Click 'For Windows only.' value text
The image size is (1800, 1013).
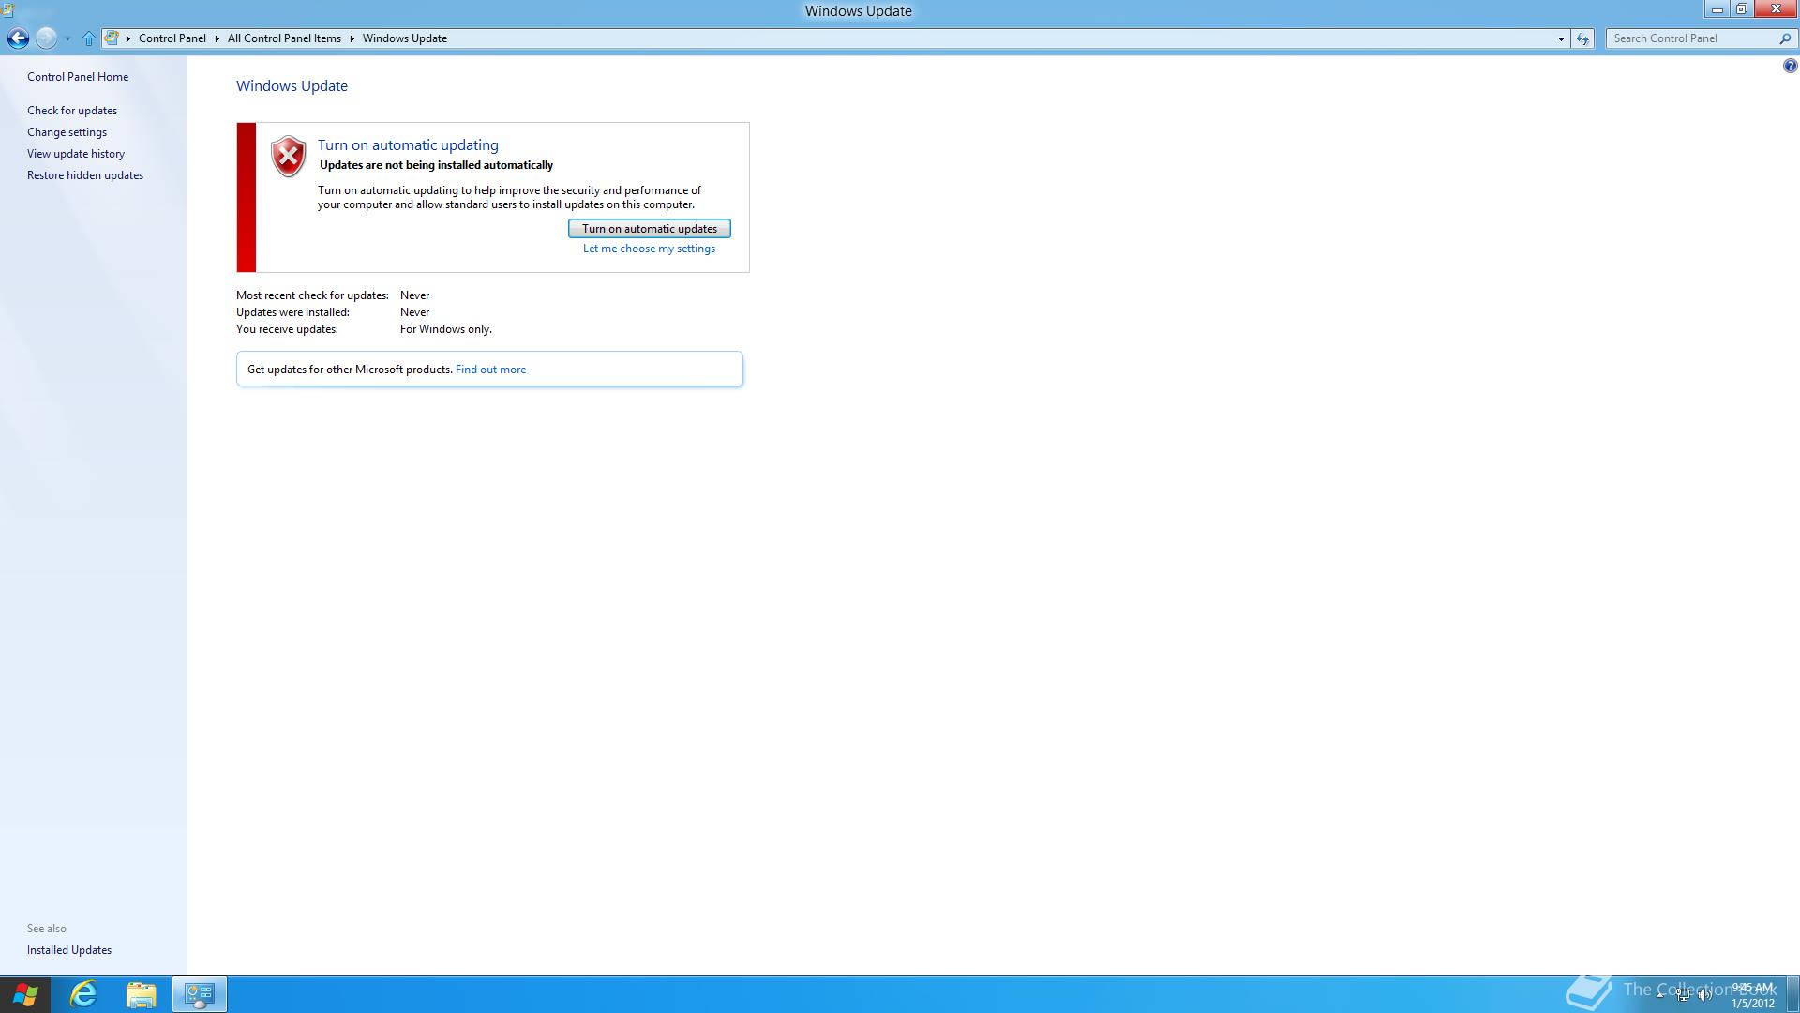tap(446, 329)
